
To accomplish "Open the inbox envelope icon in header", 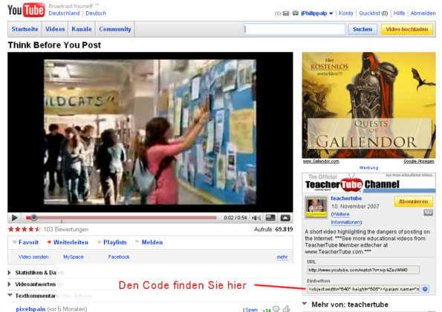I will [286, 13].
